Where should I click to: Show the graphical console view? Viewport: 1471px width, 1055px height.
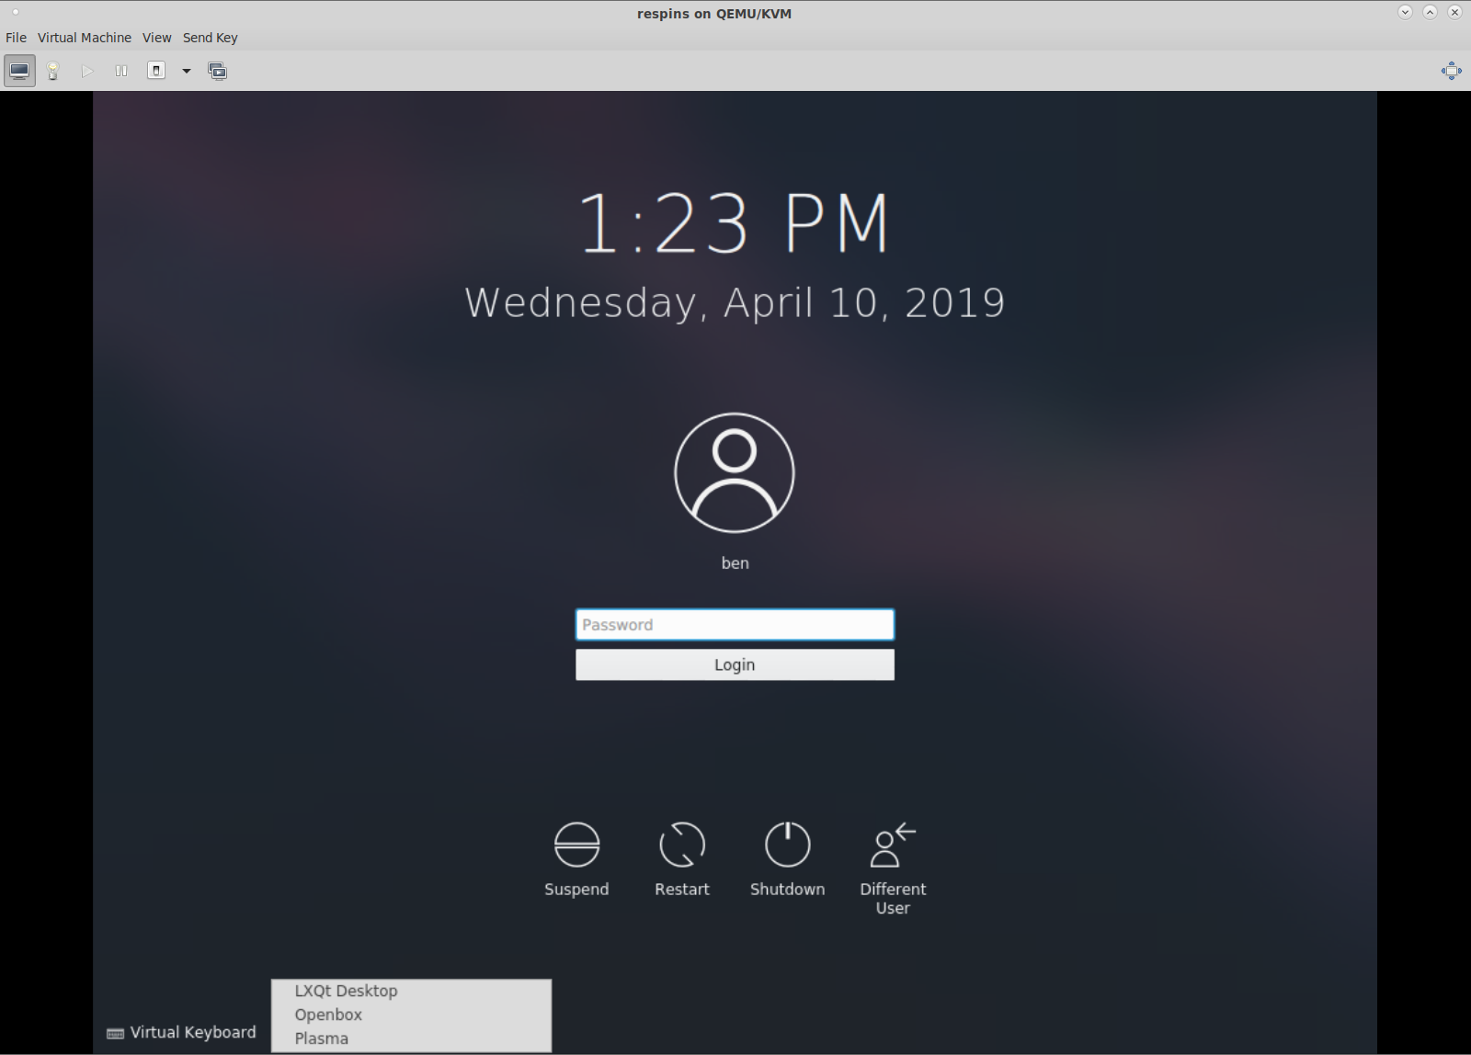click(19, 71)
